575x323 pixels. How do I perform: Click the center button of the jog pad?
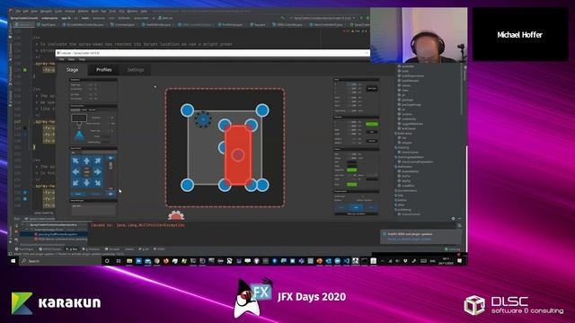coord(86,171)
